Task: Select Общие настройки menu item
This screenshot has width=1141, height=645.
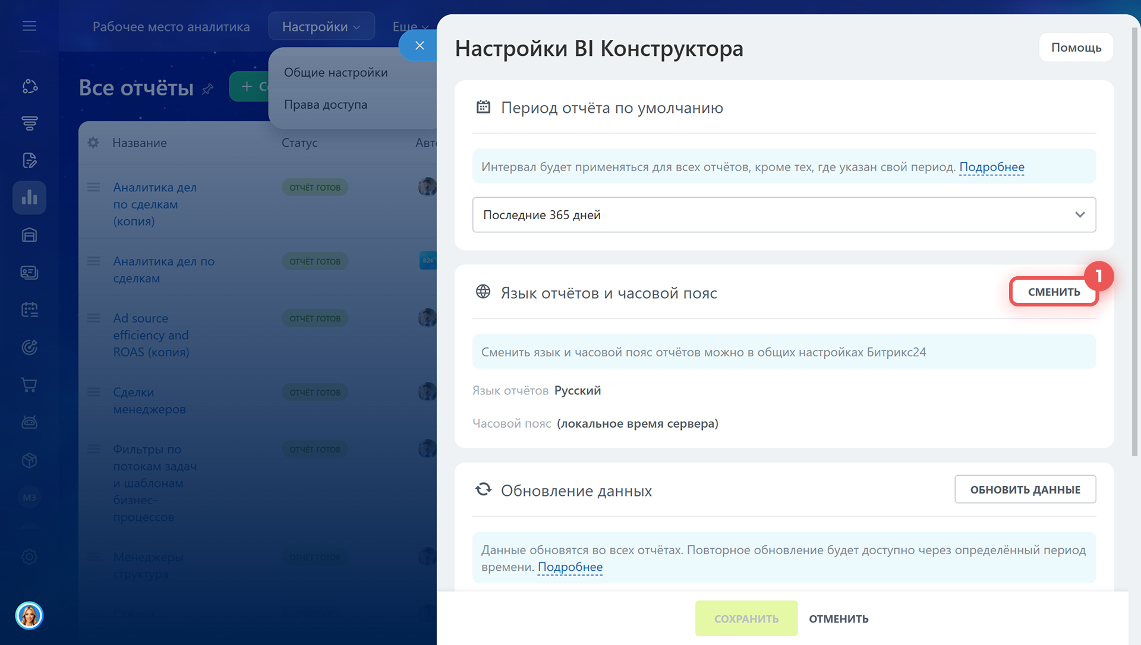Action: pyautogui.click(x=336, y=72)
